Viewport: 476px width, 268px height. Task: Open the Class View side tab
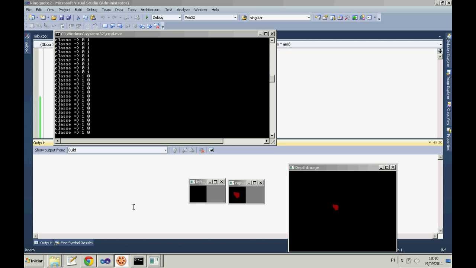pyautogui.click(x=448, y=114)
